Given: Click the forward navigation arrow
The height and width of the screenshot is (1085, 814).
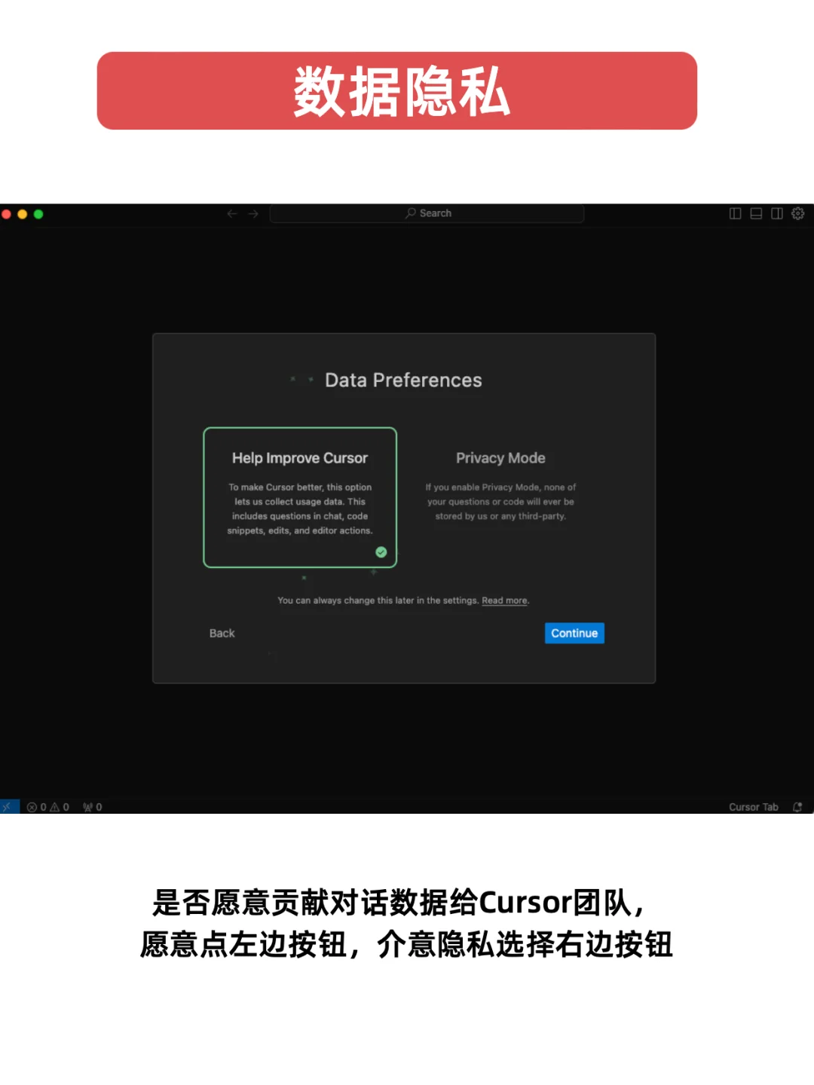Looking at the screenshot, I should click(255, 213).
